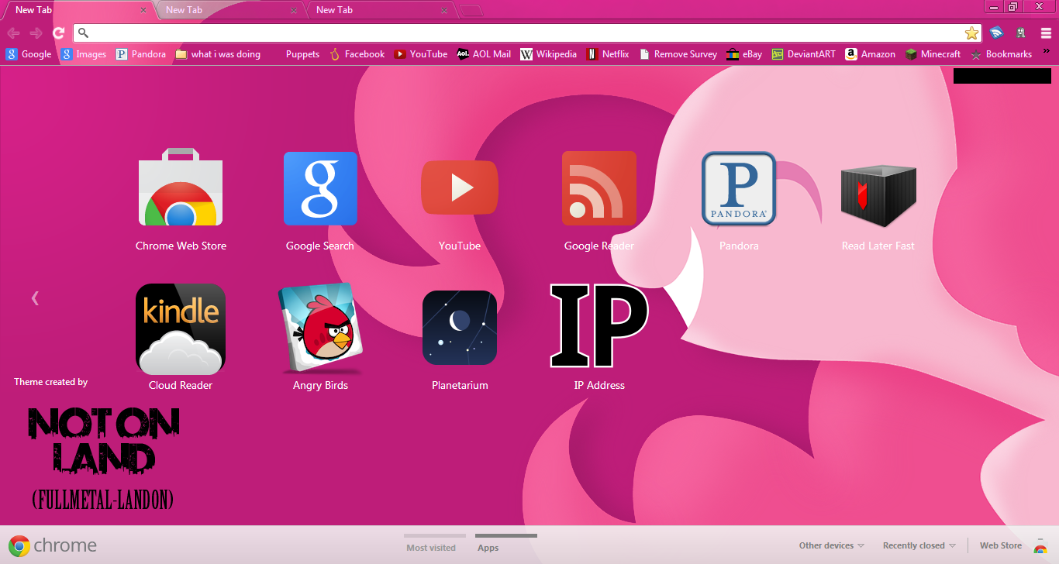Open the Remove Survey bookmark
The width and height of the screenshot is (1059, 564).
click(x=678, y=54)
